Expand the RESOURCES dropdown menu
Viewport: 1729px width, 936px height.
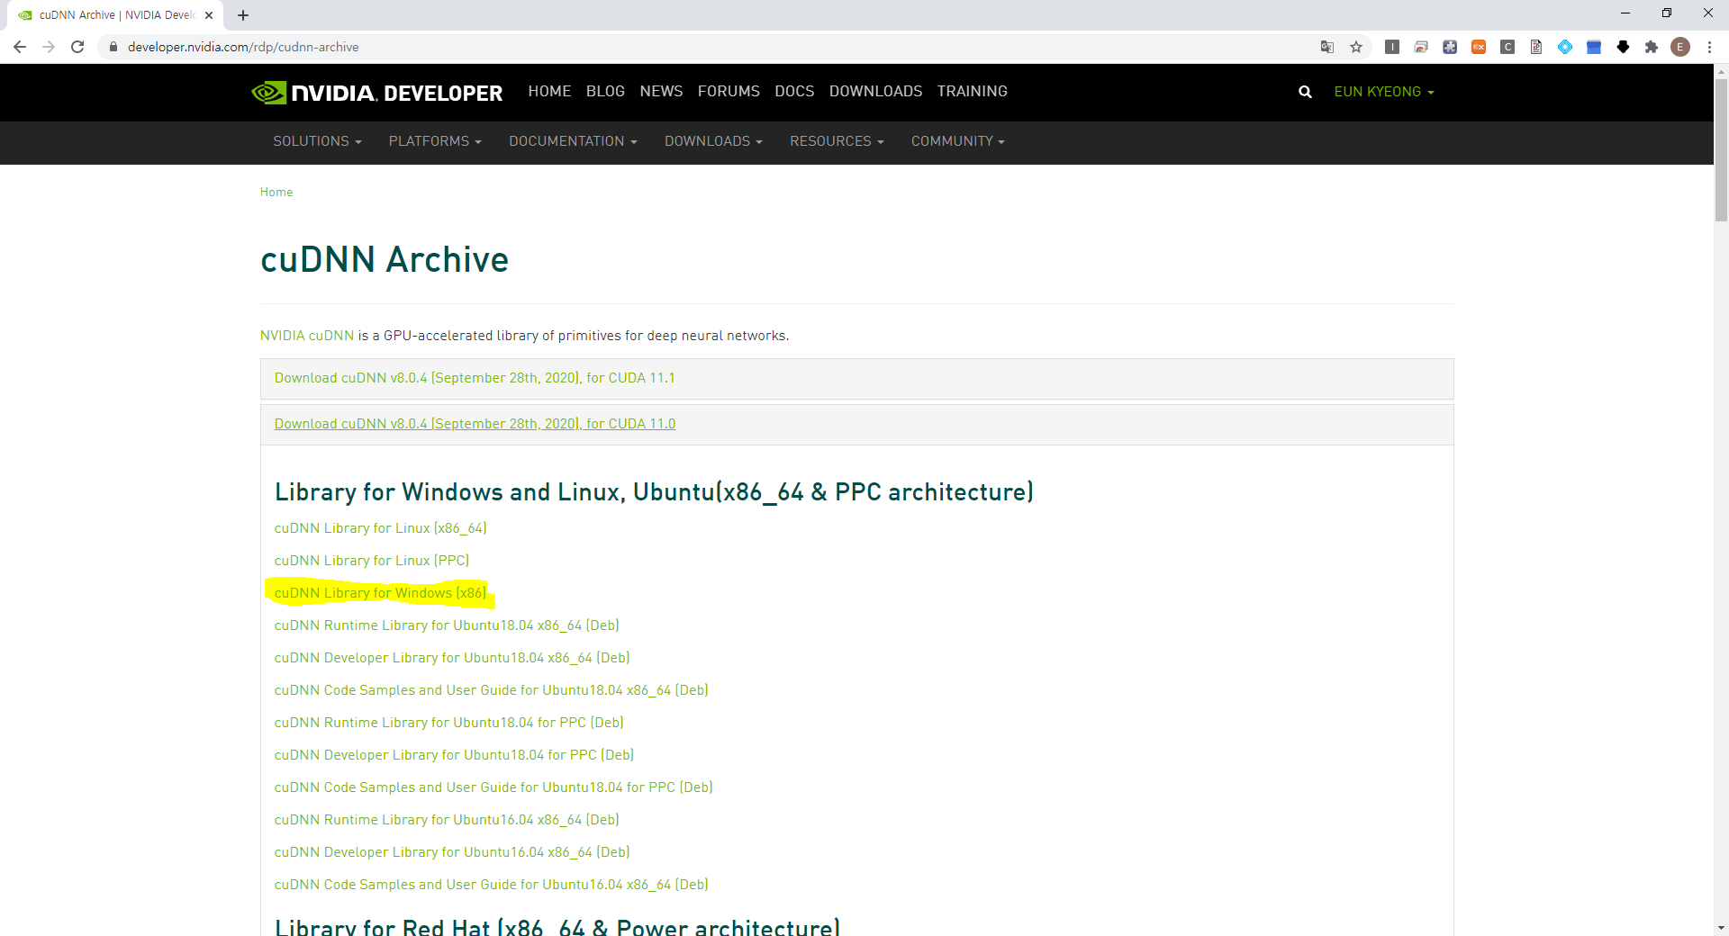click(x=837, y=141)
